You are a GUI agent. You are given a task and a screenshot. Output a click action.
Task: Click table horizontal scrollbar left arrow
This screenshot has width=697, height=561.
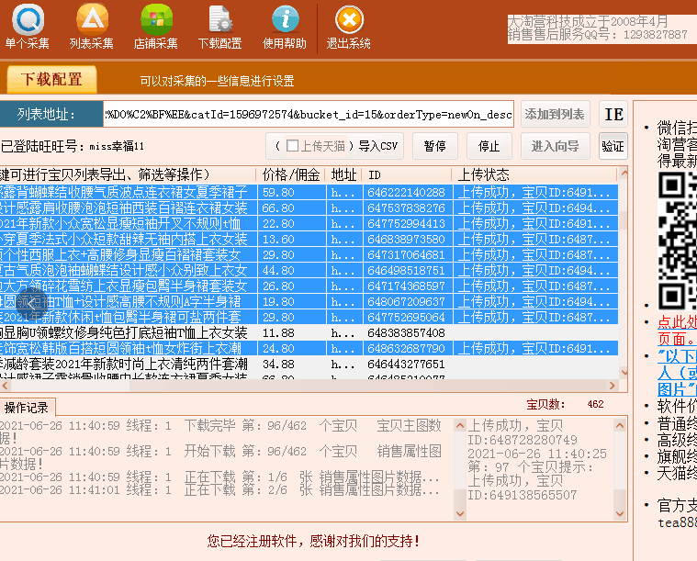click(x=5, y=386)
